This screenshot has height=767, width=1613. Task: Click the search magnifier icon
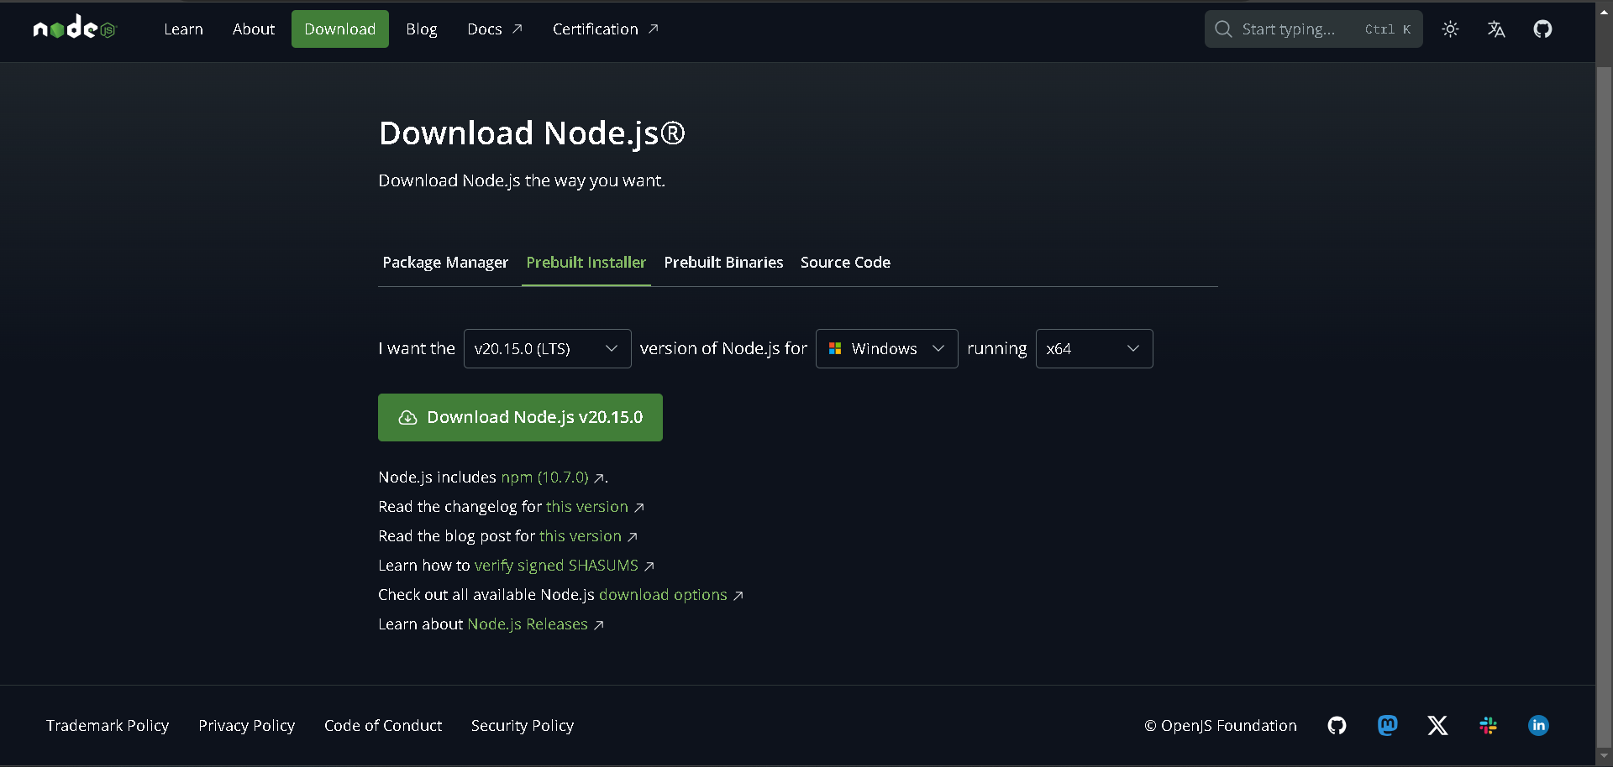click(1223, 29)
